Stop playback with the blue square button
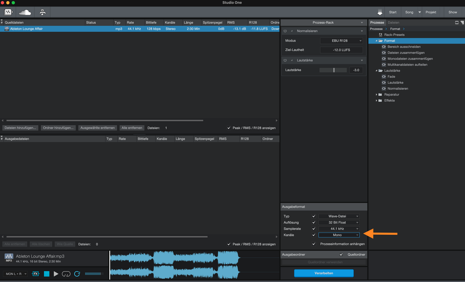465x282 pixels. (46, 274)
